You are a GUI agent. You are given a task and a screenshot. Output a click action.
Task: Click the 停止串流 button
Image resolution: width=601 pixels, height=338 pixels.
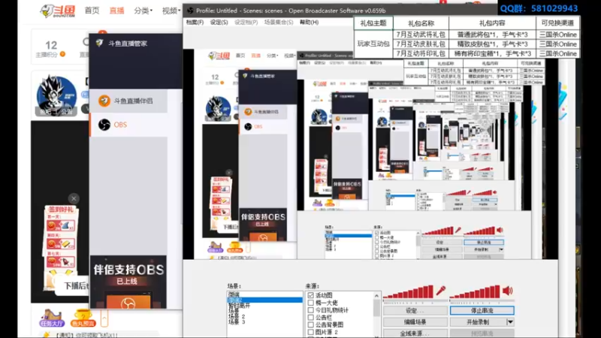[482, 310]
